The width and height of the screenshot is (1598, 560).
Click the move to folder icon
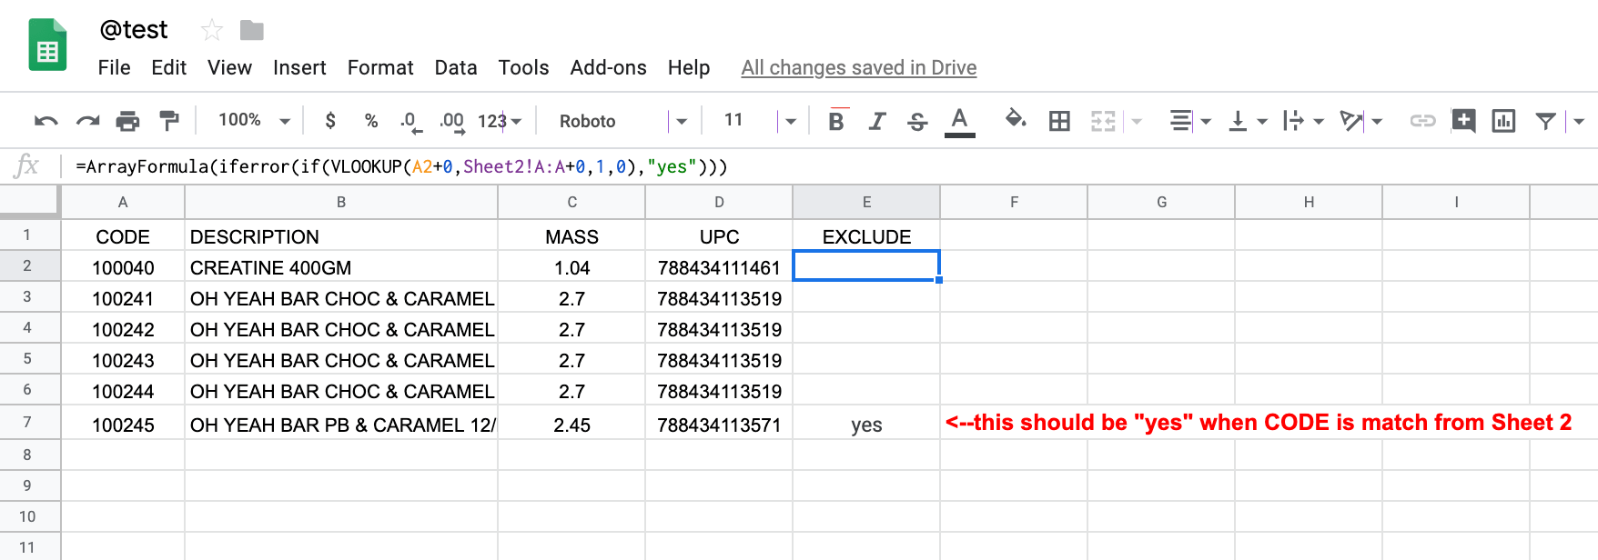tap(252, 31)
